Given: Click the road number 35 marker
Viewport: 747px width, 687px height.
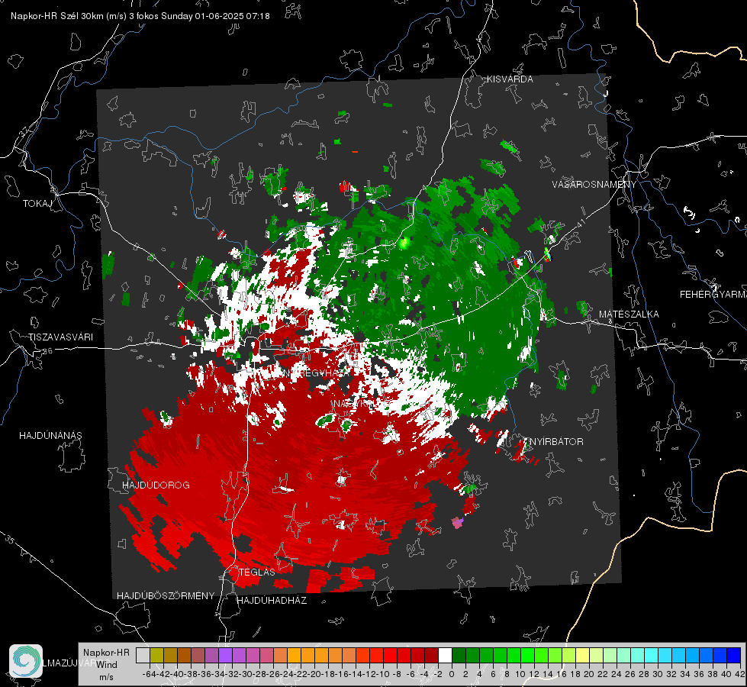Looking at the screenshot, I should [x=10, y=540].
